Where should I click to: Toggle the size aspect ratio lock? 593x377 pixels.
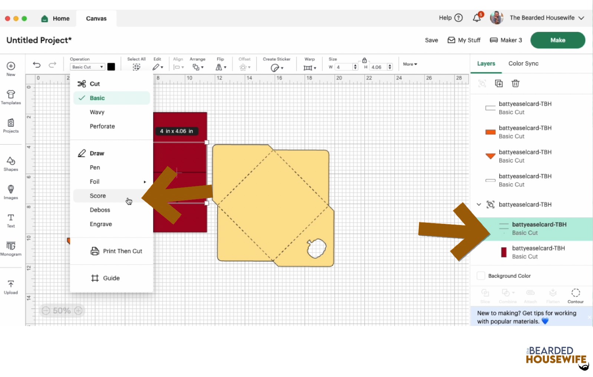point(364,60)
